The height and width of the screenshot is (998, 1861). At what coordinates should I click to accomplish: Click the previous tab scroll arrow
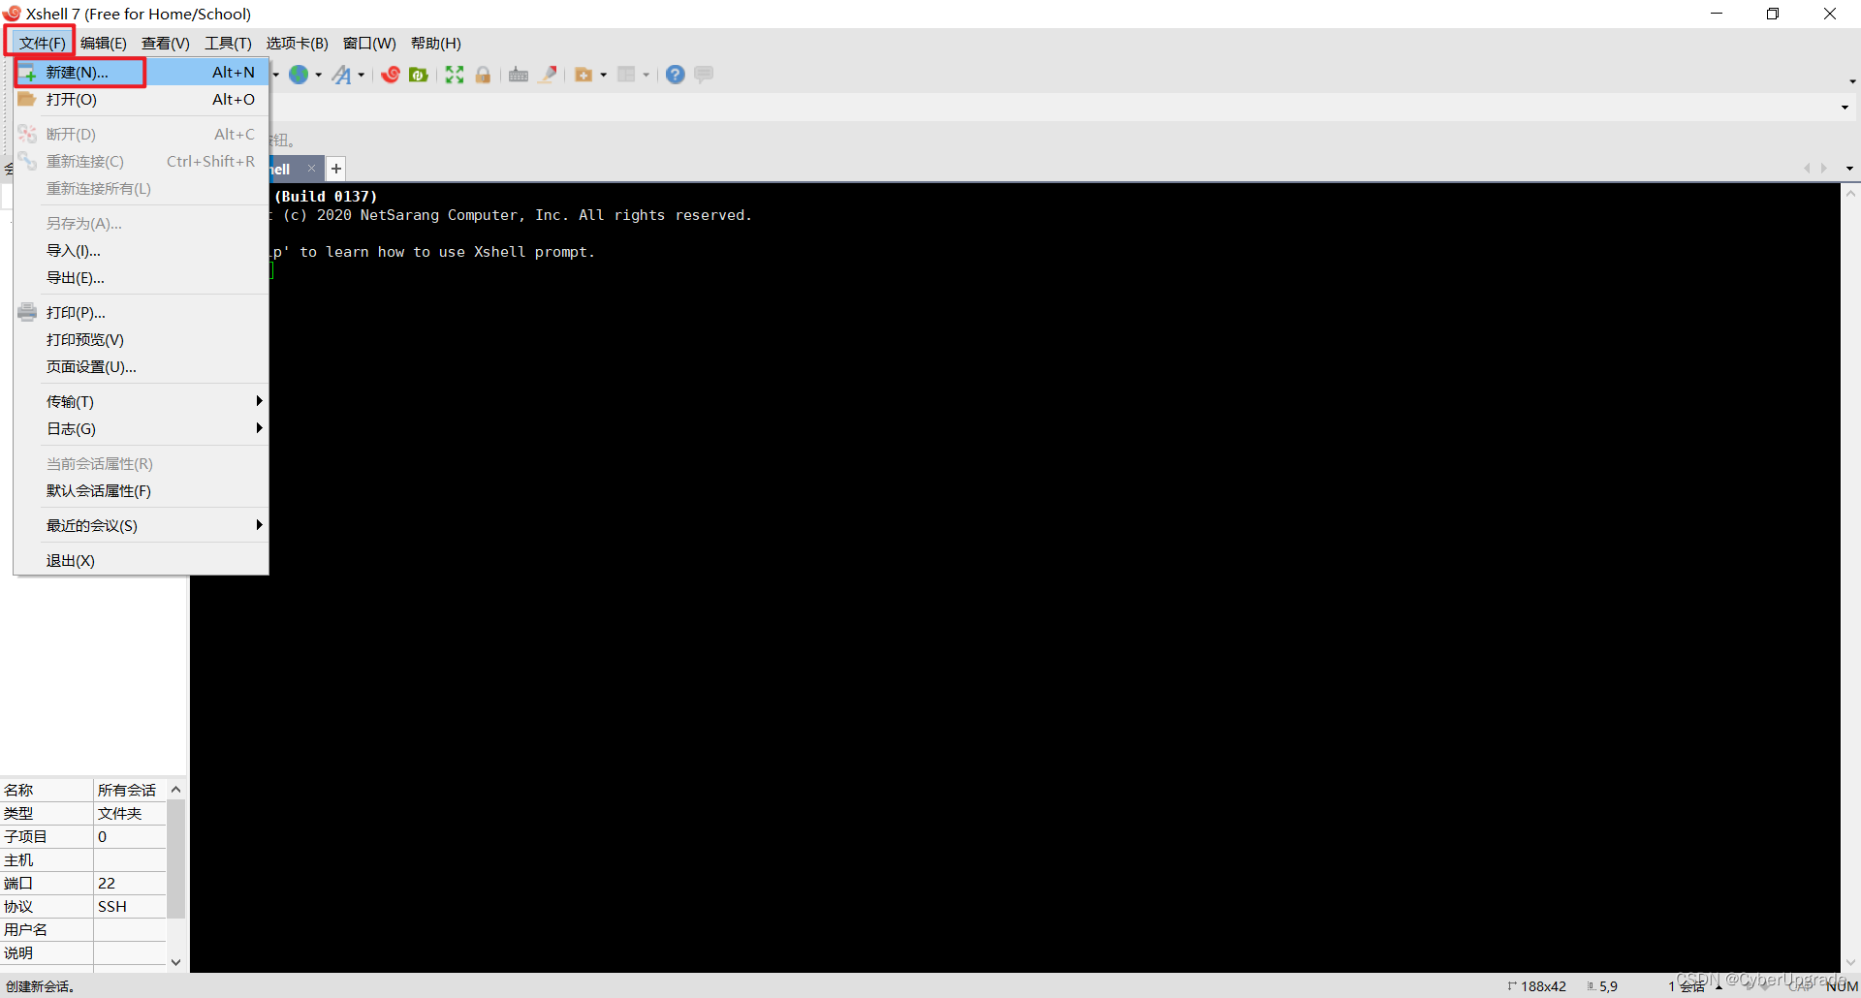click(1807, 169)
